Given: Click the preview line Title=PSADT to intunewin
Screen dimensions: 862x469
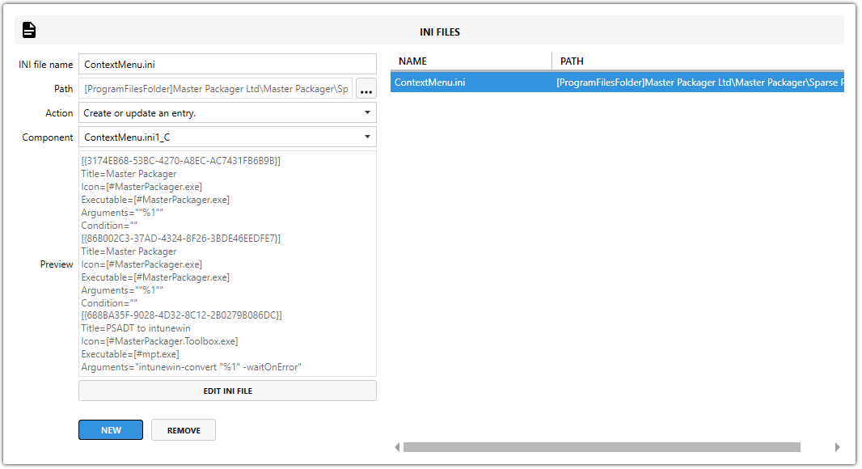Looking at the screenshot, I should tap(136, 328).
